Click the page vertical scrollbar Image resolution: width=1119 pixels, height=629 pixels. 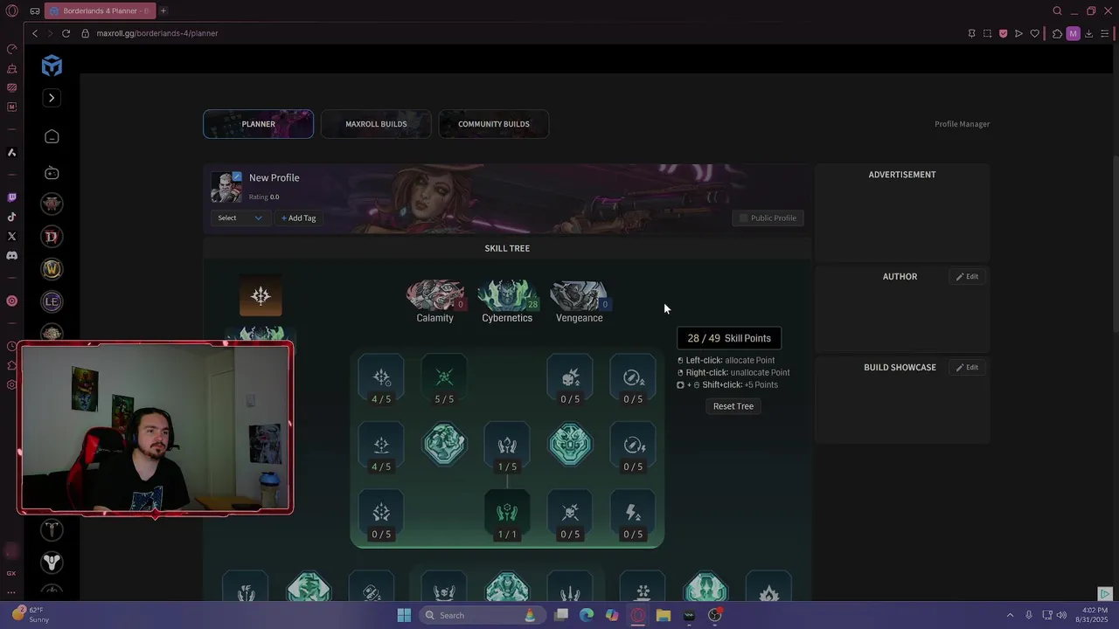[x=1115, y=245]
